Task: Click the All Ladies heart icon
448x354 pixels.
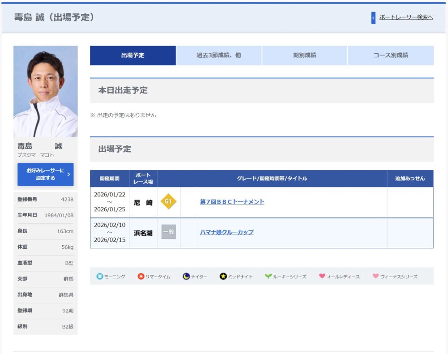Action: 322,276
